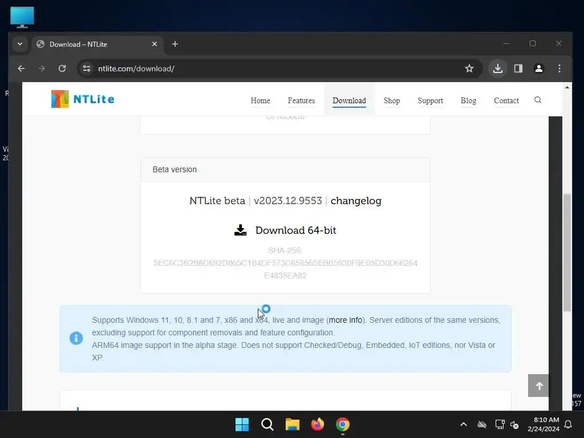Click Download 64-bit beta link
The height and width of the screenshot is (438, 584).
tap(296, 230)
